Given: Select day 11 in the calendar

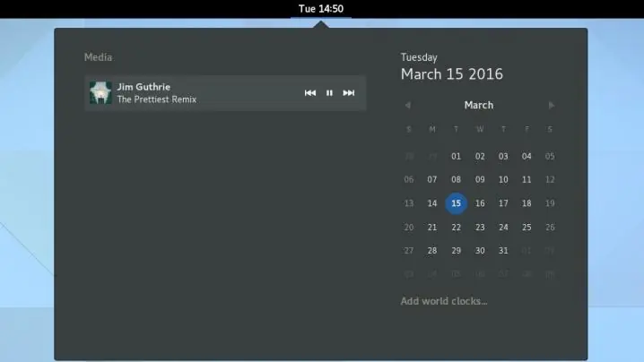Looking at the screenshot, I should point(527,179).
